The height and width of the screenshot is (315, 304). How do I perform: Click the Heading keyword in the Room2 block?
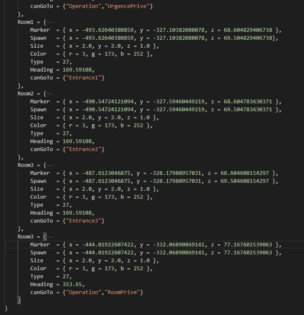pos(41,141)
